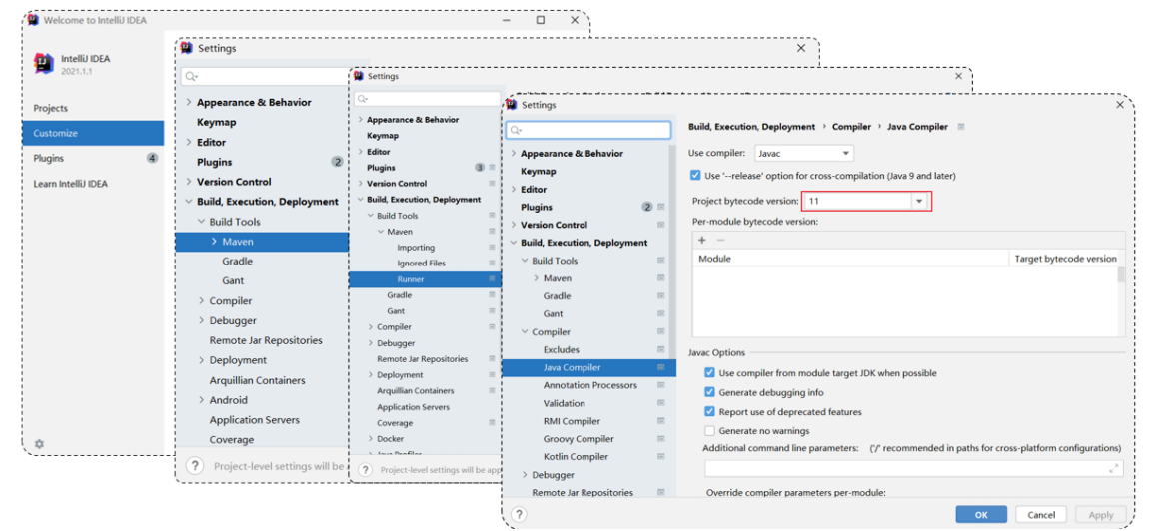Click the Apply button
Screen dimensions: 1169x531
(1101, 515)
